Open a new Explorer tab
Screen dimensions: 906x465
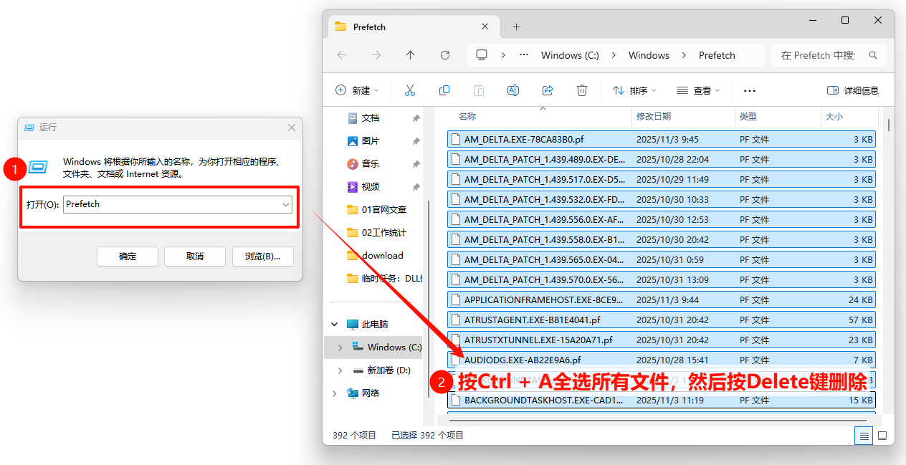(516, 27)
